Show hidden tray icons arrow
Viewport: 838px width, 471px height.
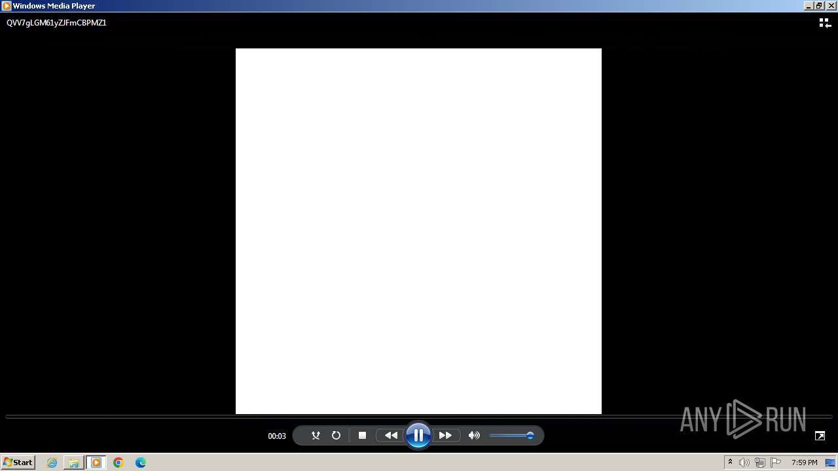point(730,462)
